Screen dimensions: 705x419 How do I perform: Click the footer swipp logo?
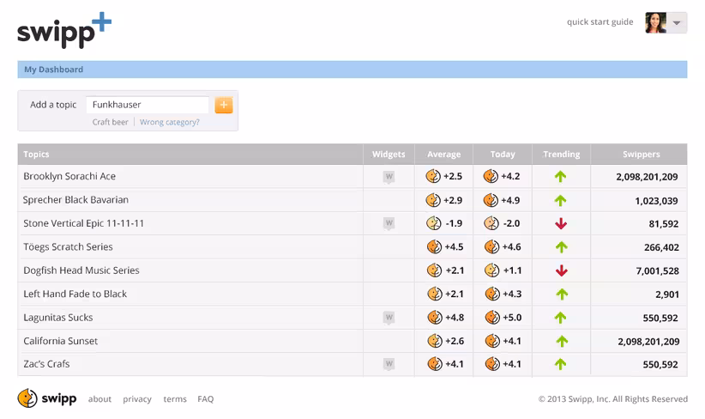pyautogui.click(x=47, y=398)
